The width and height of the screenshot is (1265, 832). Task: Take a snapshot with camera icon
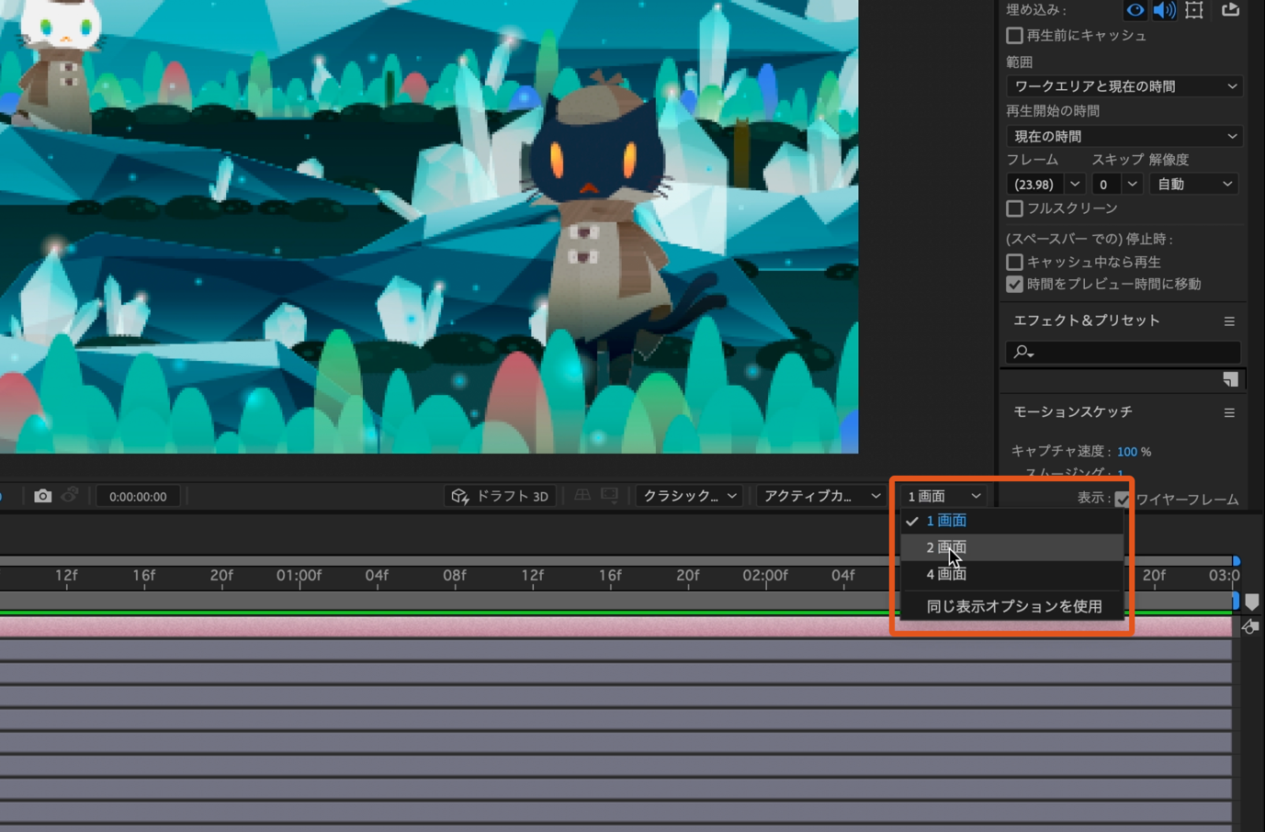click(x=42, y=496)
